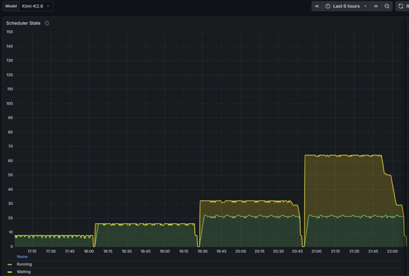Shift time range backward with double-left arrows
Image resolution: width=409 pixels, height=276 pixels.
coord(317,6)
